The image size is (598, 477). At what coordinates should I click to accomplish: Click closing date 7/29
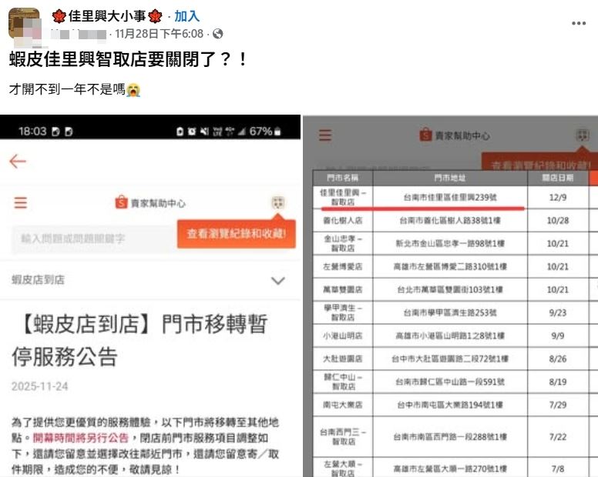click(x=558, y=405)
